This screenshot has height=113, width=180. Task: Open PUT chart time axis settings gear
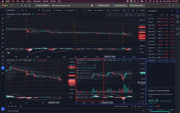coord(143,103)
